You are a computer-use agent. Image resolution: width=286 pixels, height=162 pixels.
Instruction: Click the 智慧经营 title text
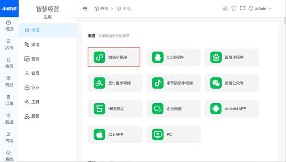pyautogui.click(x=47, y=9)
